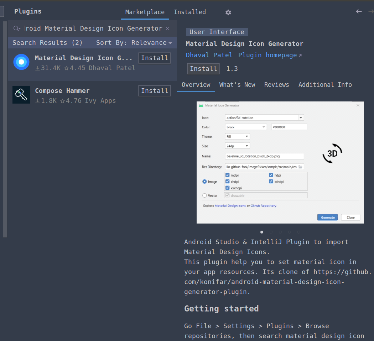The height and width of the screenshot is (341, 374).
Task: Click the Res Directory folder browse icon
Action: click(x=301, y=167)
